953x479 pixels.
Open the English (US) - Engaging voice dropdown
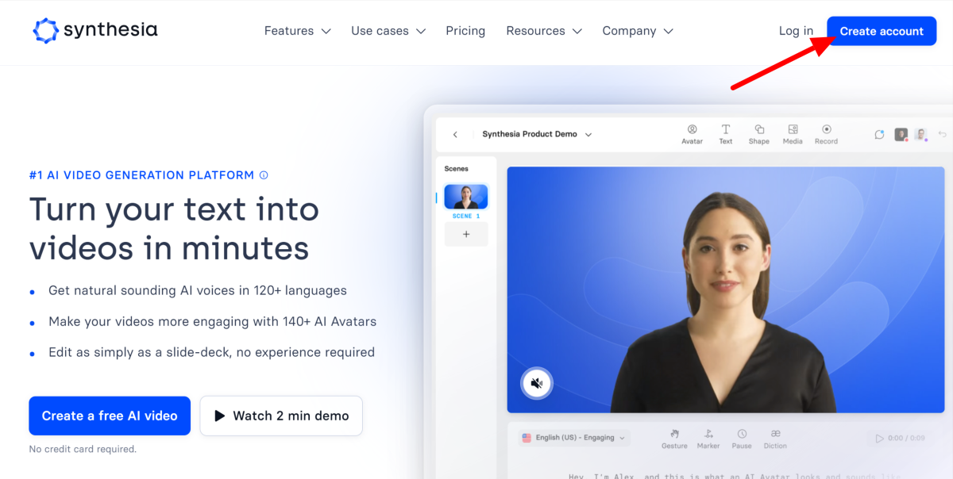pos(573,438)
